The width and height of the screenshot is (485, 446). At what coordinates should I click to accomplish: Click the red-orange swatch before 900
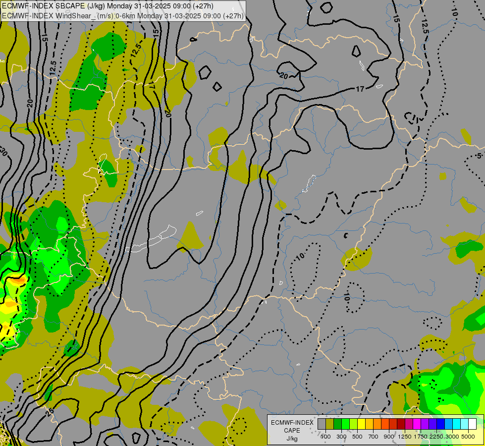(385, 424)
